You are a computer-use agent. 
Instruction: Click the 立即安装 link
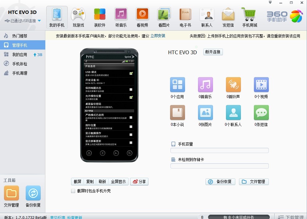pyautogui.click(x=158, y=36)
